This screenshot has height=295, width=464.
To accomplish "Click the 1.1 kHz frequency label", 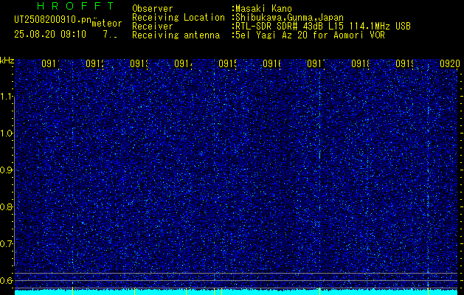I will point(7,97).
